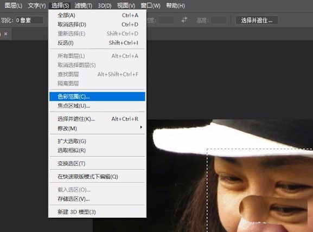This screenshot has height=232, width=313.
Task: Click the 高度 height input field
Action: [x=219, y=20]
